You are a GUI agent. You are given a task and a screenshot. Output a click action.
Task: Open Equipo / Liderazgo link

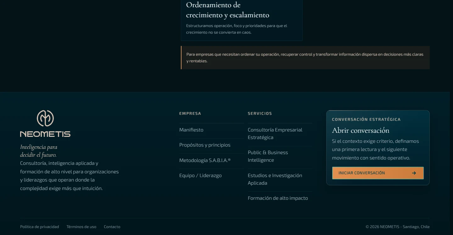click(200, 176)
